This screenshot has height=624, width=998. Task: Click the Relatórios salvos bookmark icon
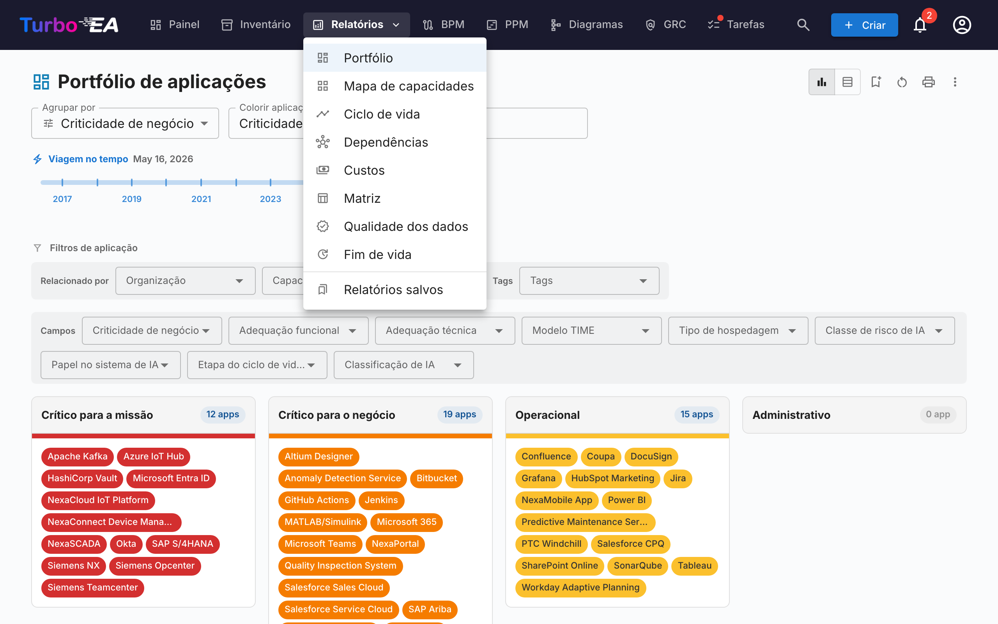pos(323,289)
